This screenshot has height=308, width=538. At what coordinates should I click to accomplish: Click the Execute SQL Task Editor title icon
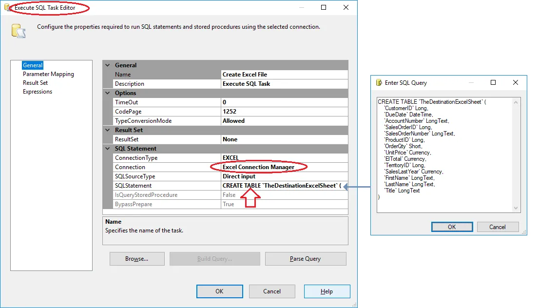(x=6, y=7)
